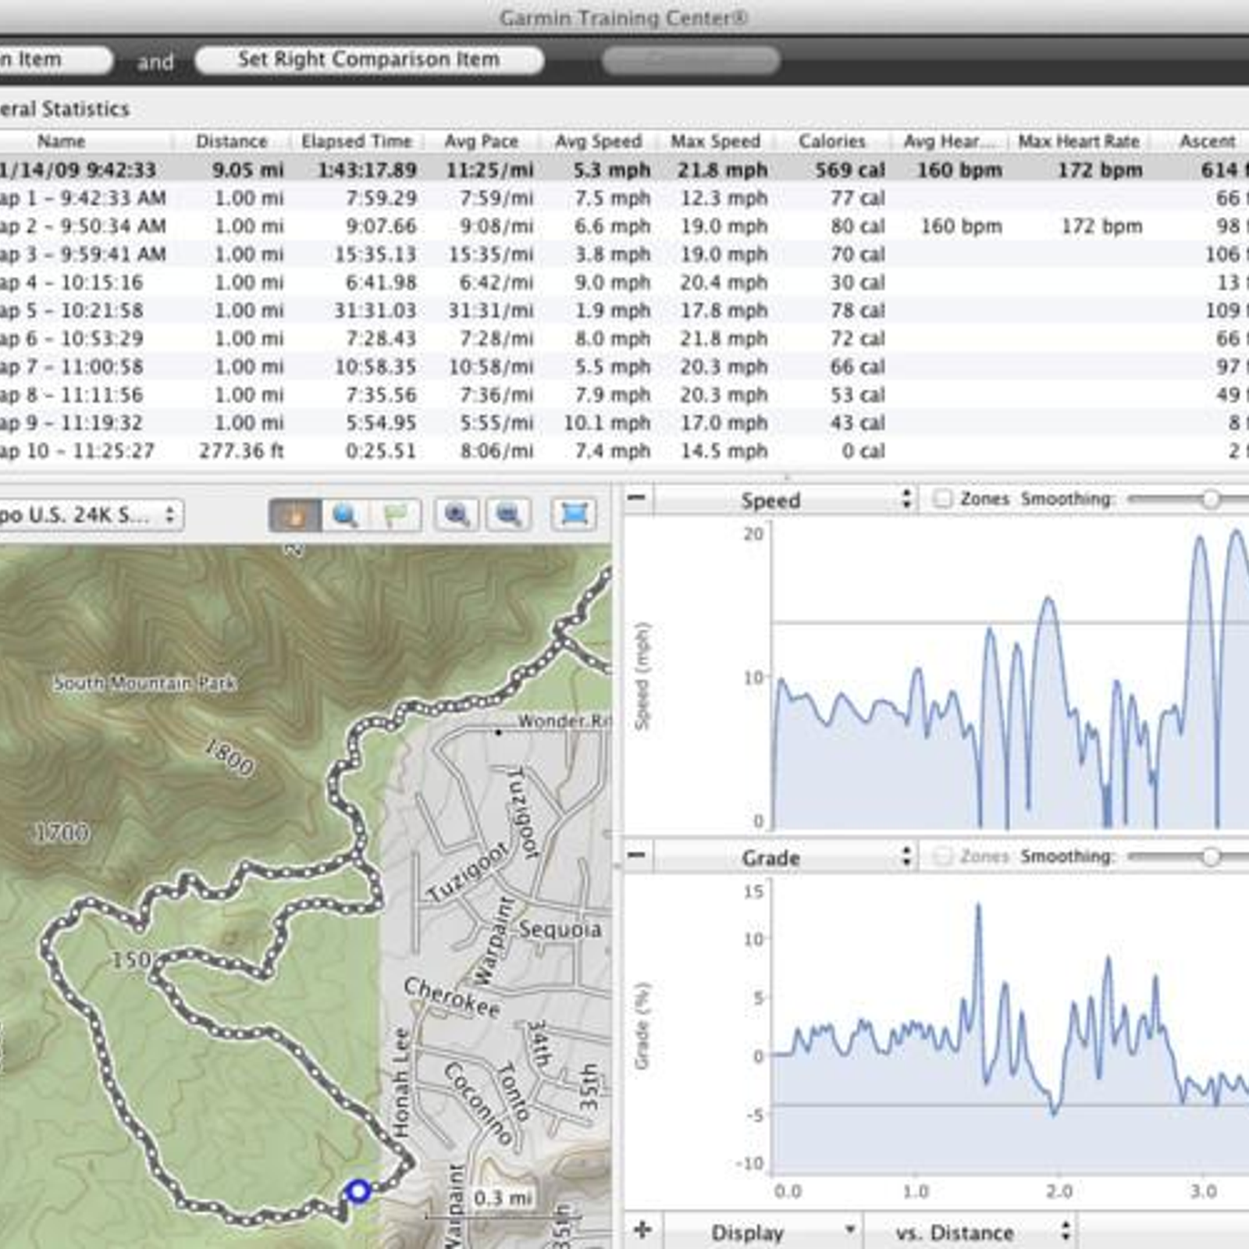Image resolution: width=1249 pixels, height=1249 pixels.
Task: Click the blue position marker on the map
Action: (x=358, y=1190)
